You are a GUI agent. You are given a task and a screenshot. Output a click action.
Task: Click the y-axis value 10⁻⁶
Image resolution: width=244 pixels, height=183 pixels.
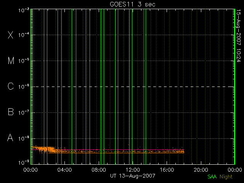click(24, 87)
